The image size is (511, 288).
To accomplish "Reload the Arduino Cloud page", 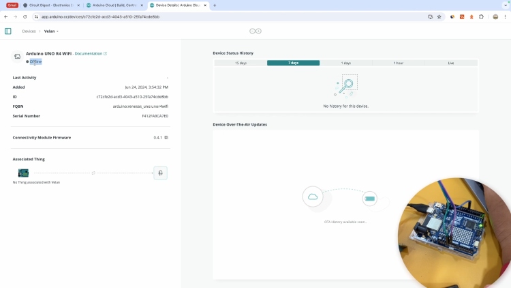I will (25, 16).
